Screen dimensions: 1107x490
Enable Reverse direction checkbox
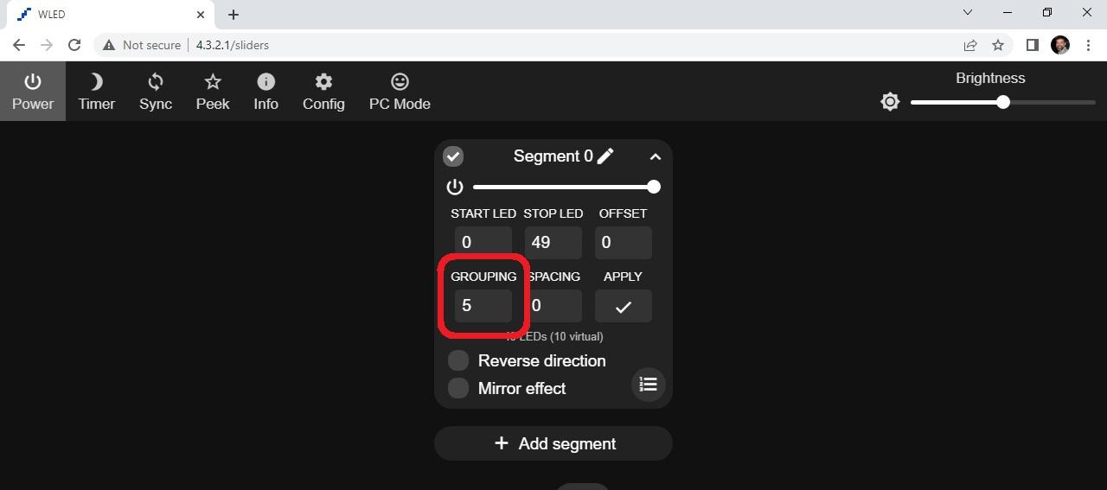pos(458,360)
